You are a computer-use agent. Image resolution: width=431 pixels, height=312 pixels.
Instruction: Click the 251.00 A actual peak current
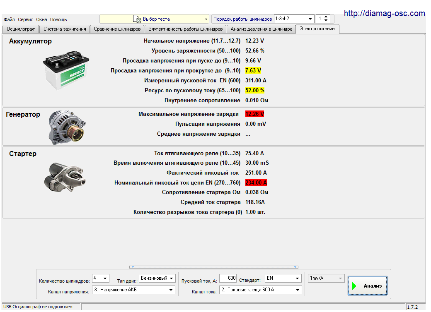point(256,173)
